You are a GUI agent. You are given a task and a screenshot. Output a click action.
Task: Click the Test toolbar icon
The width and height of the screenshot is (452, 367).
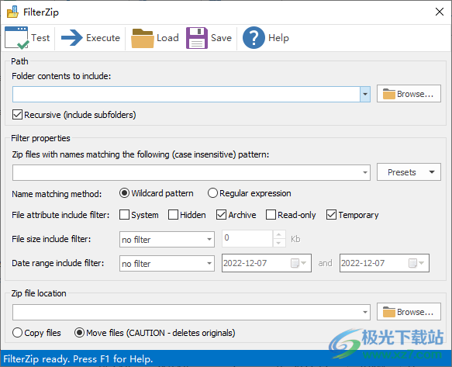17,38
